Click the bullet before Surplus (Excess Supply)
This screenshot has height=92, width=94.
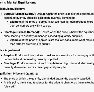coord(2,14)
